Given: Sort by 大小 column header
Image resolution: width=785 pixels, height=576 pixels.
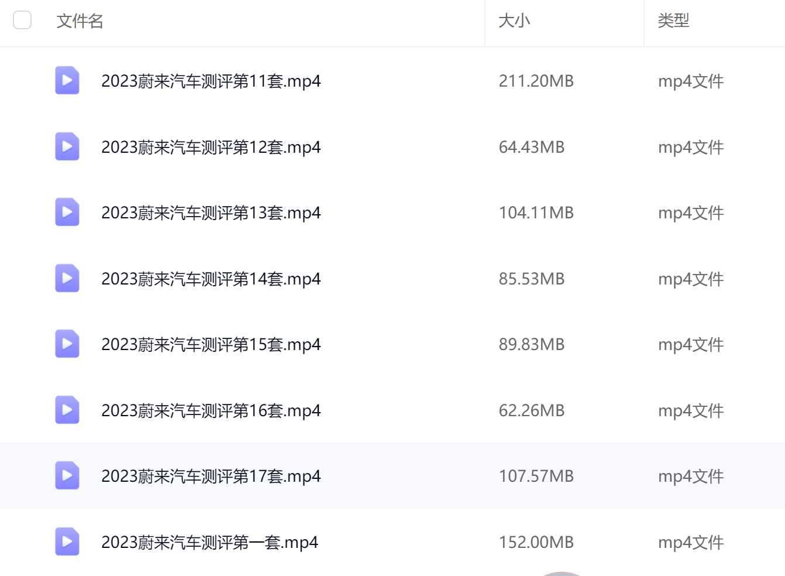Looking at the screenshot, I should [514, 21].
